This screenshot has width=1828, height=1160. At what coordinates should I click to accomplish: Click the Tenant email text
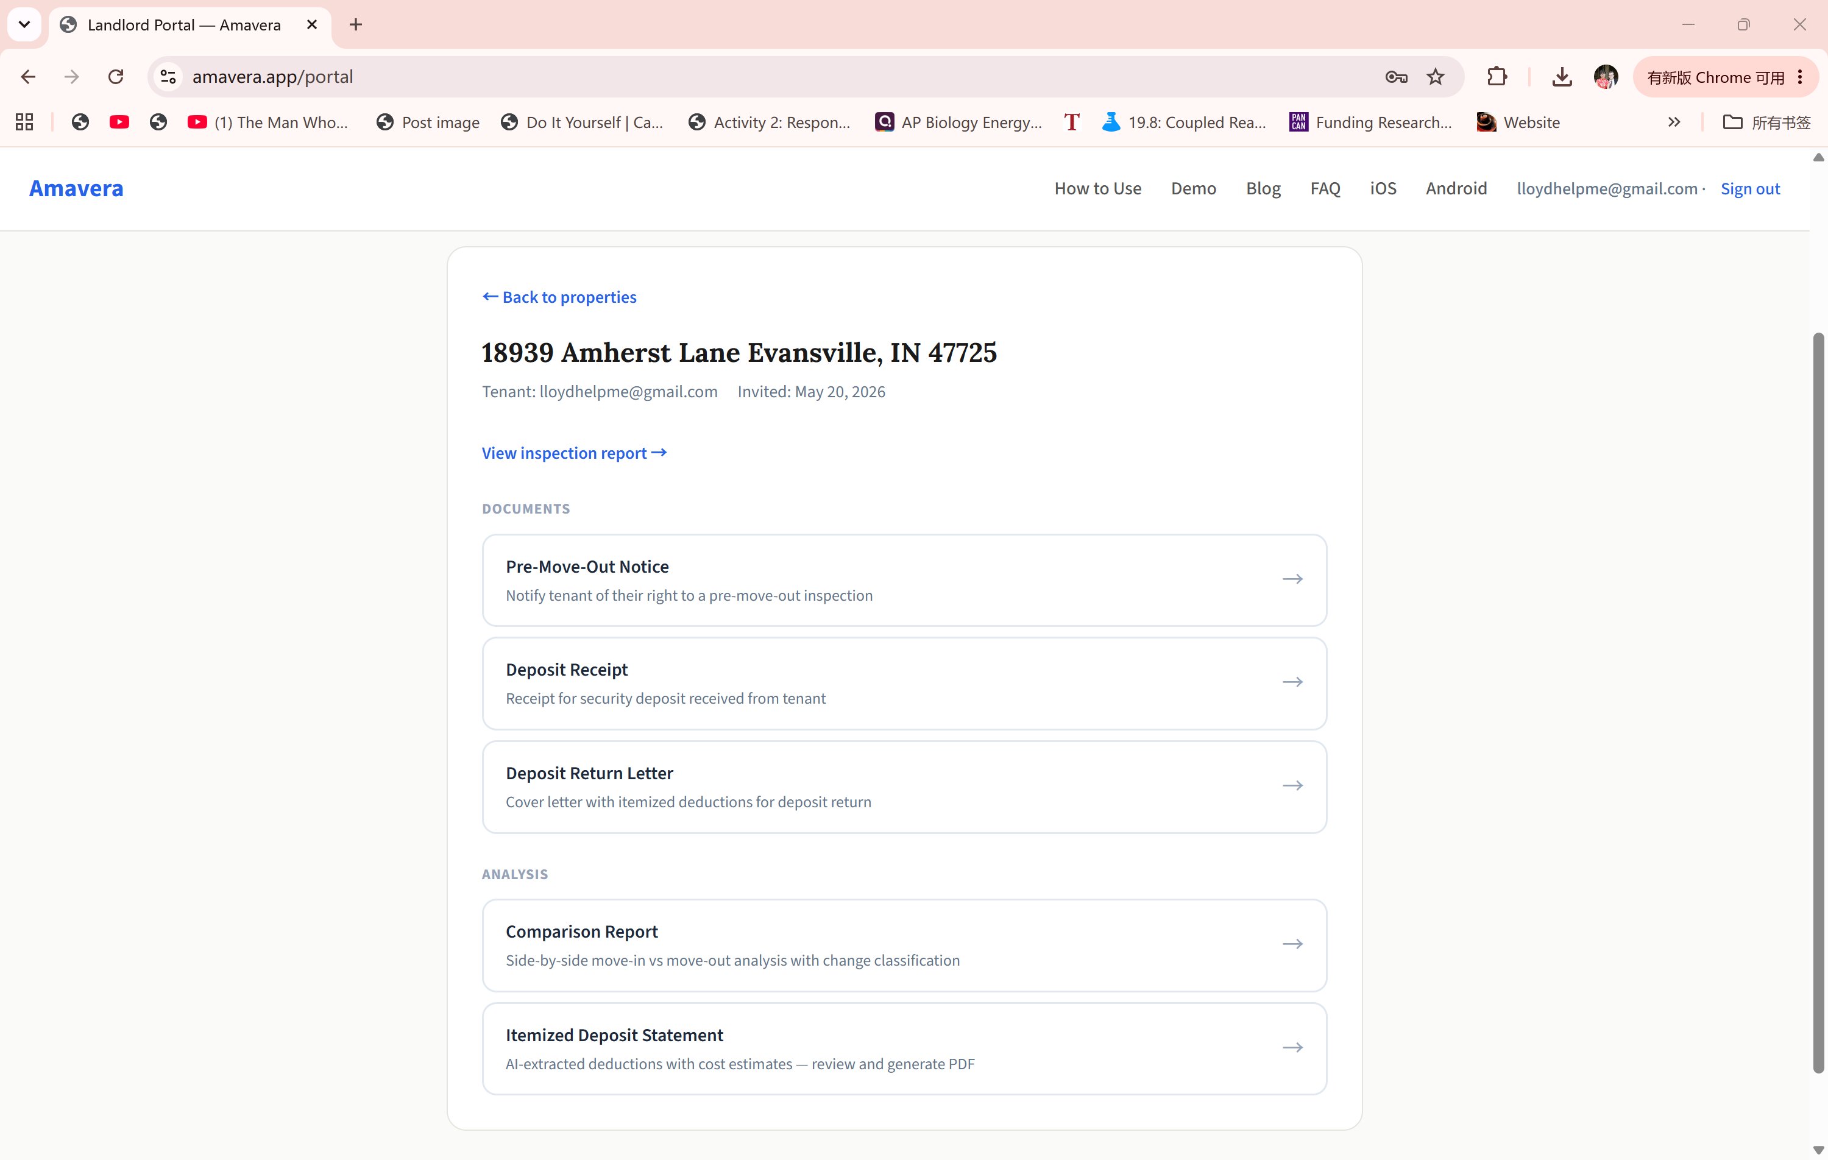click(x=599, y=392)
